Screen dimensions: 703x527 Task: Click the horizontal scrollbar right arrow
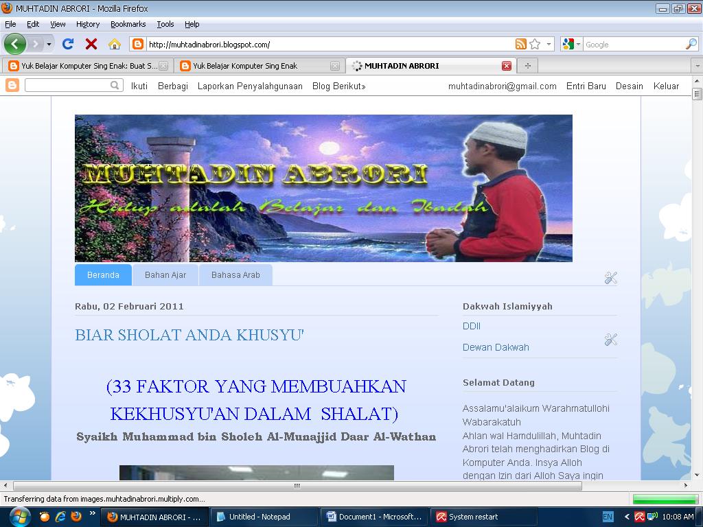coord(686,485)
